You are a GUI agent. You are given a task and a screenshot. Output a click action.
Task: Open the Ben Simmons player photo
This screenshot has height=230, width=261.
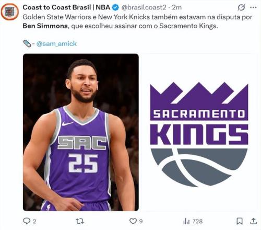coord(81,132)
